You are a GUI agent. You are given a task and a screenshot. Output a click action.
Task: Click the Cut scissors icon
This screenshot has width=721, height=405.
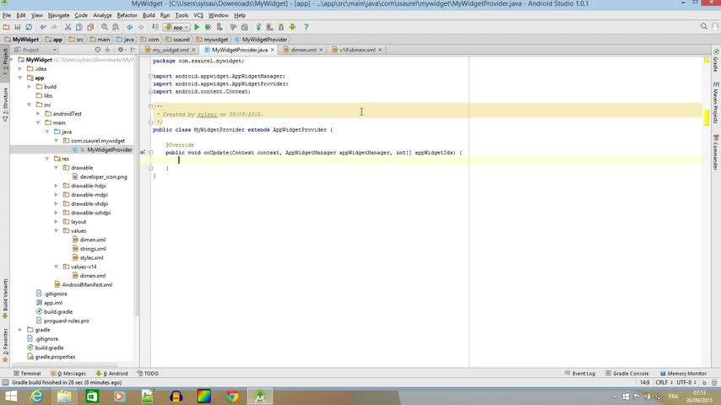tap(68, 27)
